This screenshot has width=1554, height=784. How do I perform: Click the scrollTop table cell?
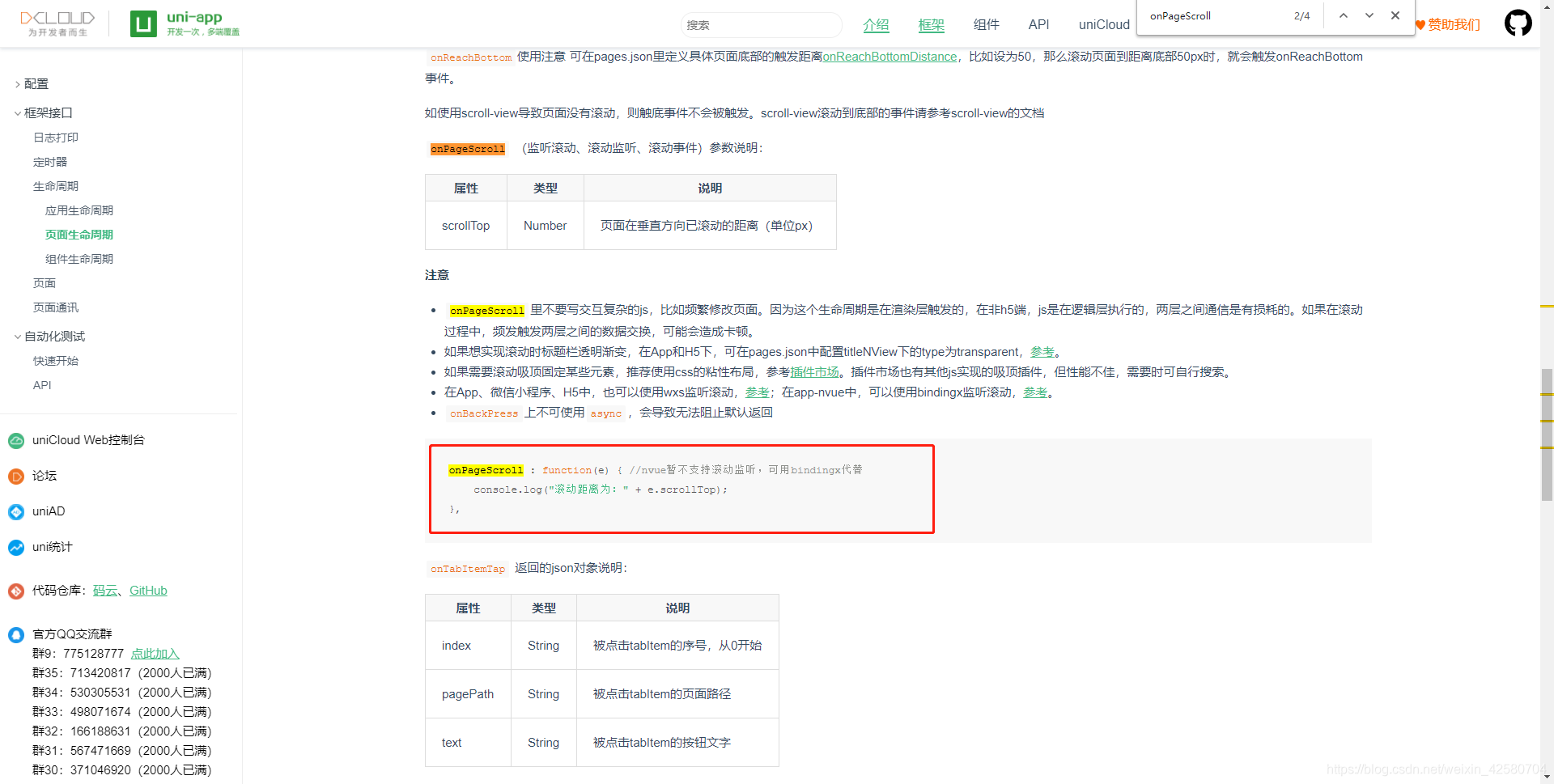coord(466,226)
